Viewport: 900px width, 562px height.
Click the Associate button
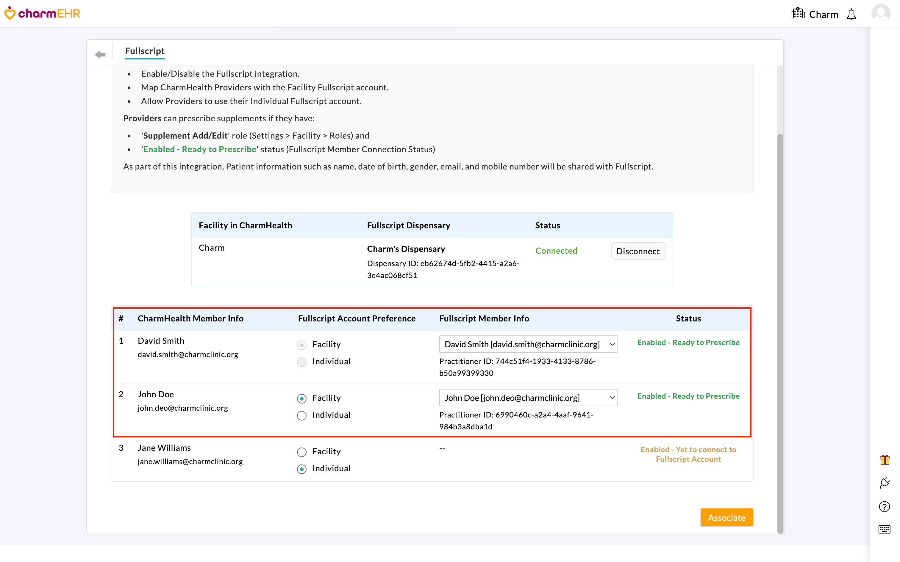[x=727, y=517]
